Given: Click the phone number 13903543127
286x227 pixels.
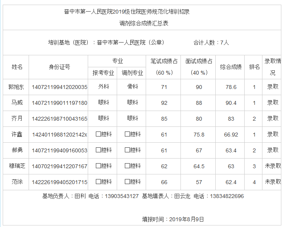Looking at the screenshot, I should click(122, 196).
